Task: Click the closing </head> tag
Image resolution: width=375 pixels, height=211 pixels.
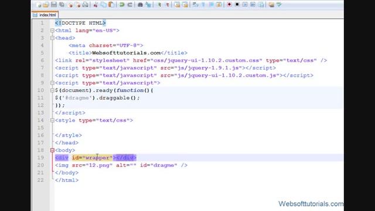Action: click(x=67, y=143)
